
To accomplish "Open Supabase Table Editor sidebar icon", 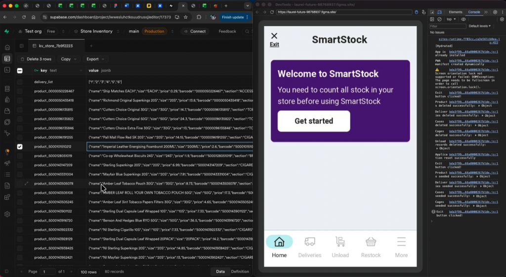I will (x=7, y=59).
